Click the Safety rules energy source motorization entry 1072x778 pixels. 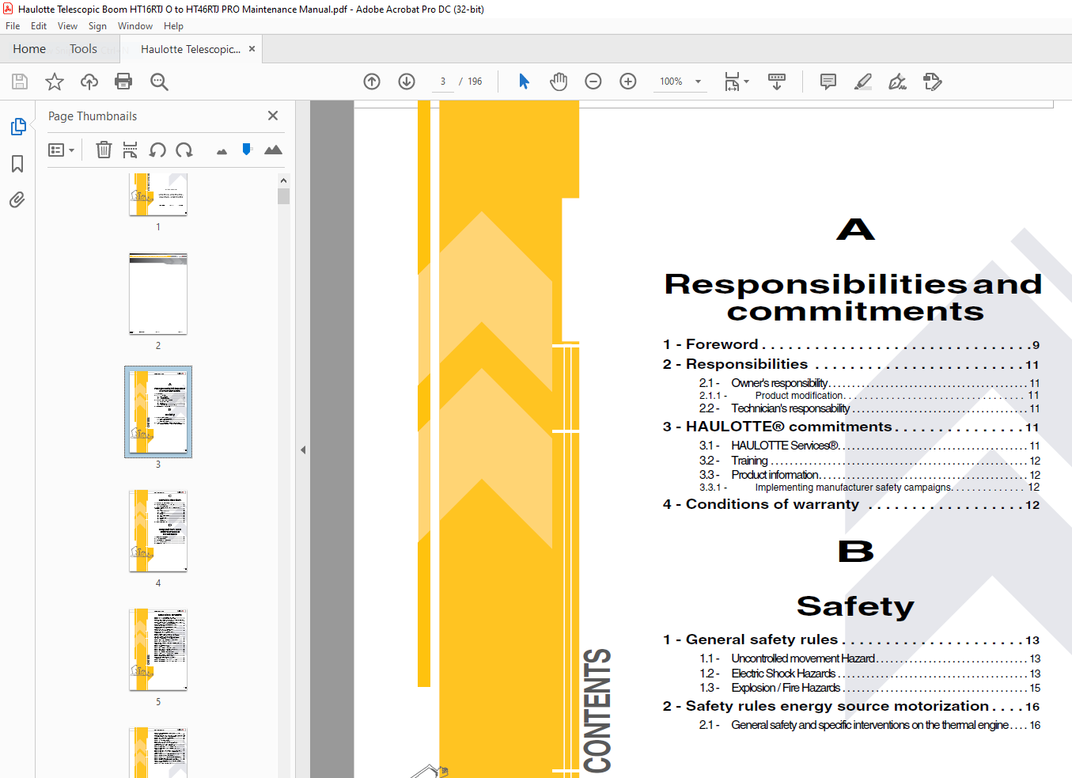coord(851,706)
